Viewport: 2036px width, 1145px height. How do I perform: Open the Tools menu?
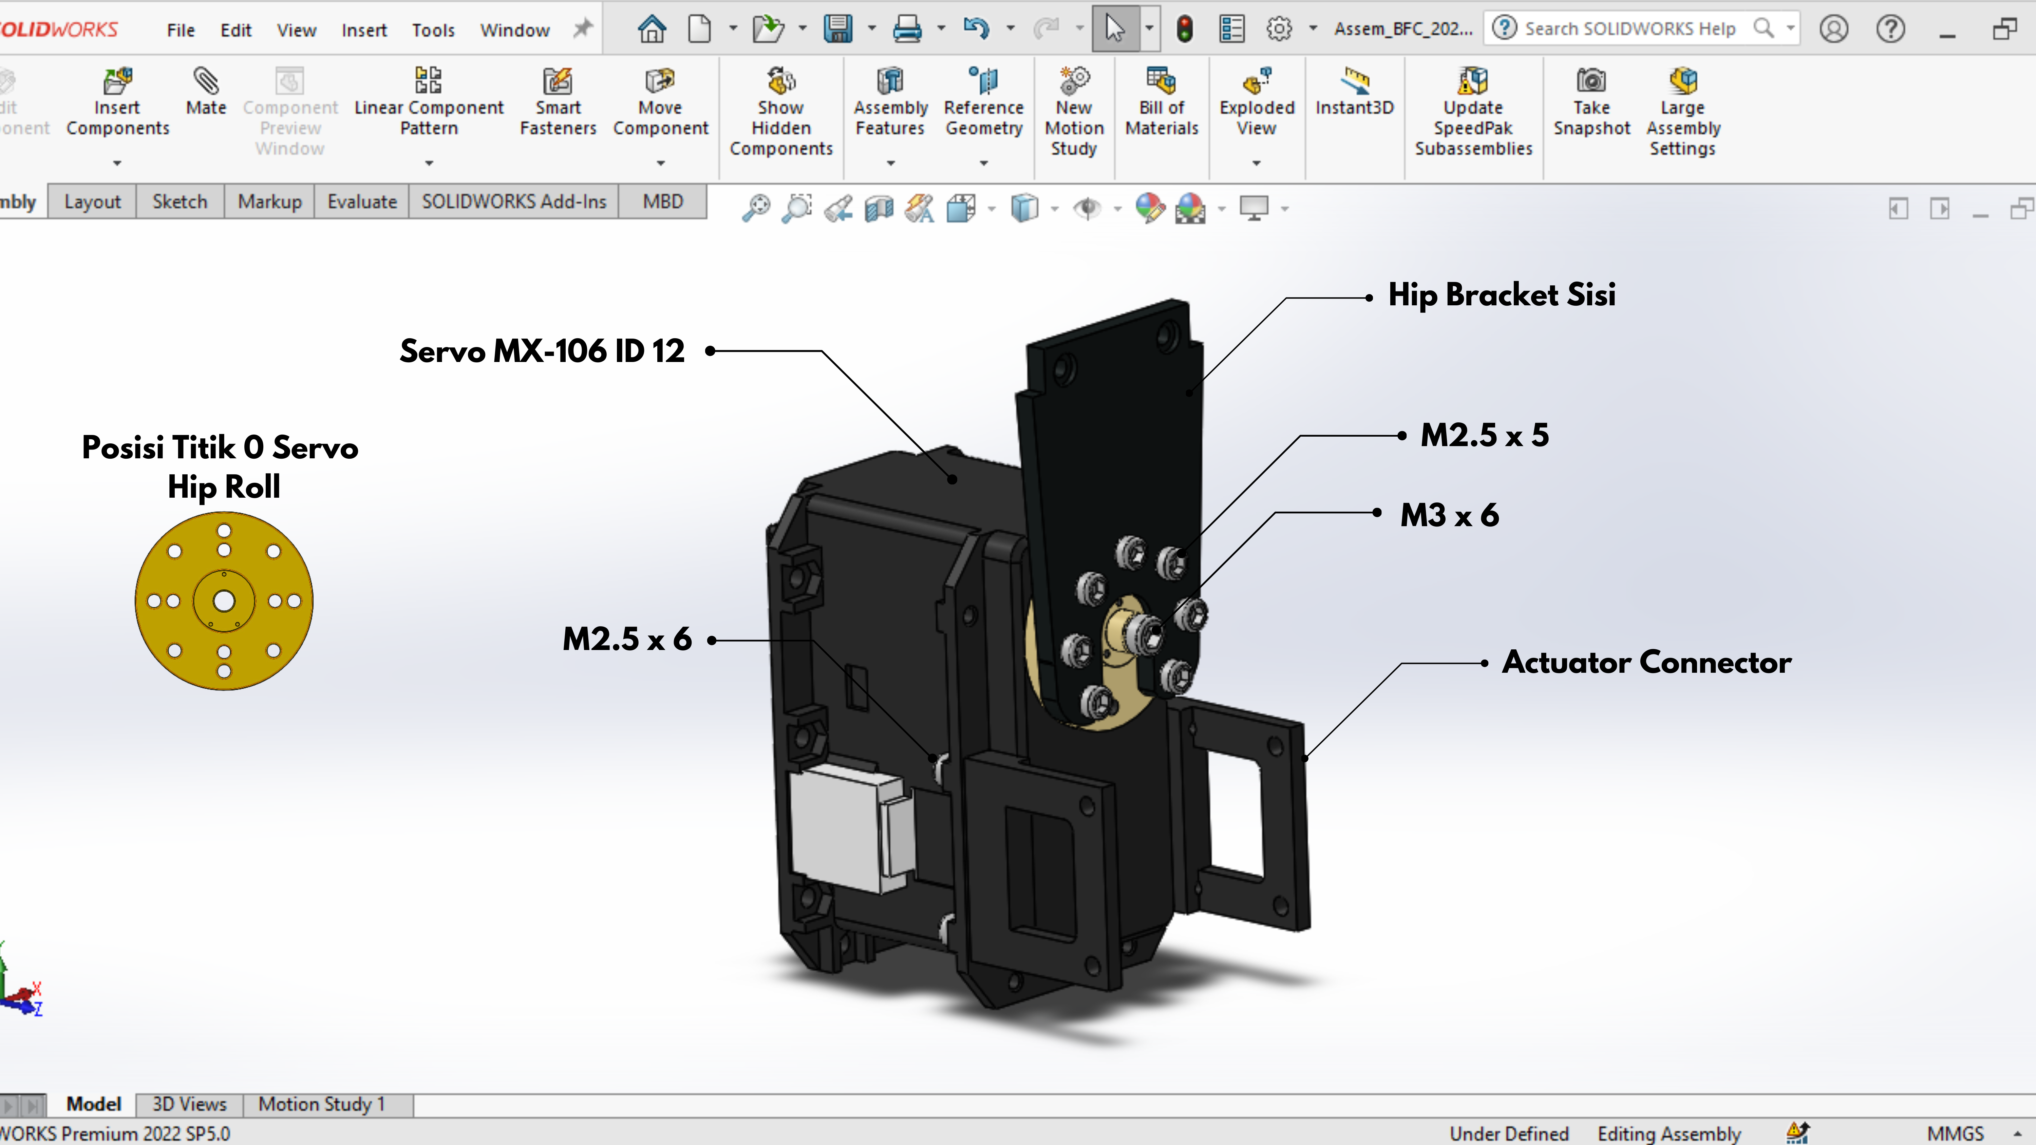pyautogui.click(x=433, y=30)
